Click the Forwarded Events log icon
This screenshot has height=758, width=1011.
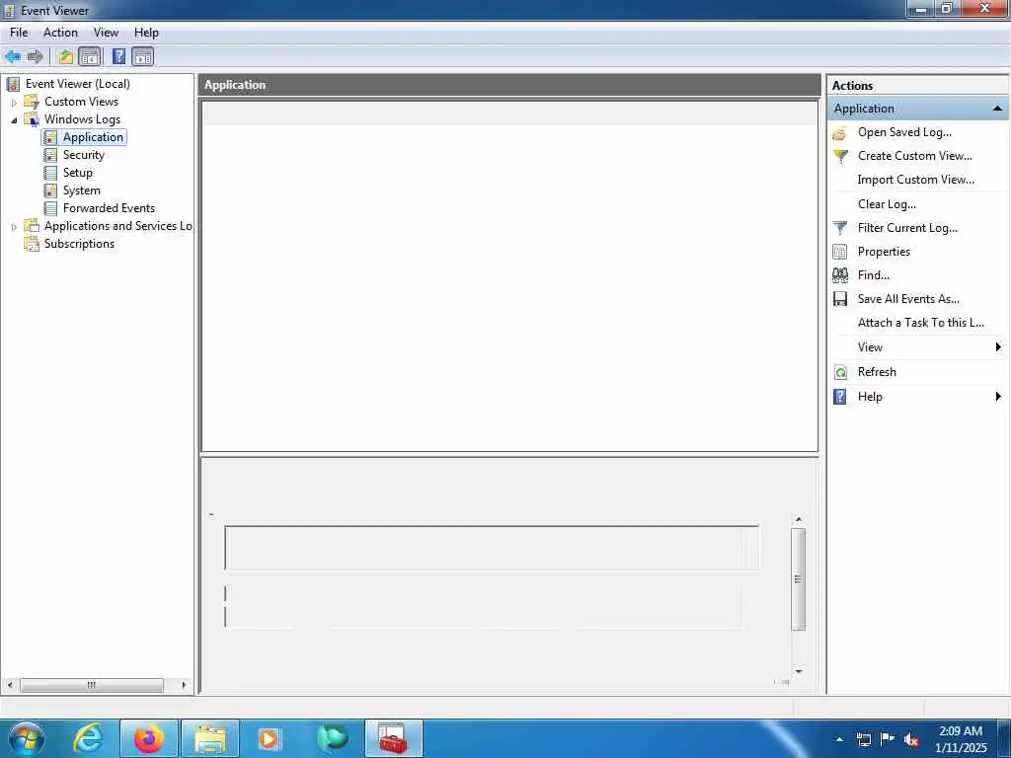point(50,208)
